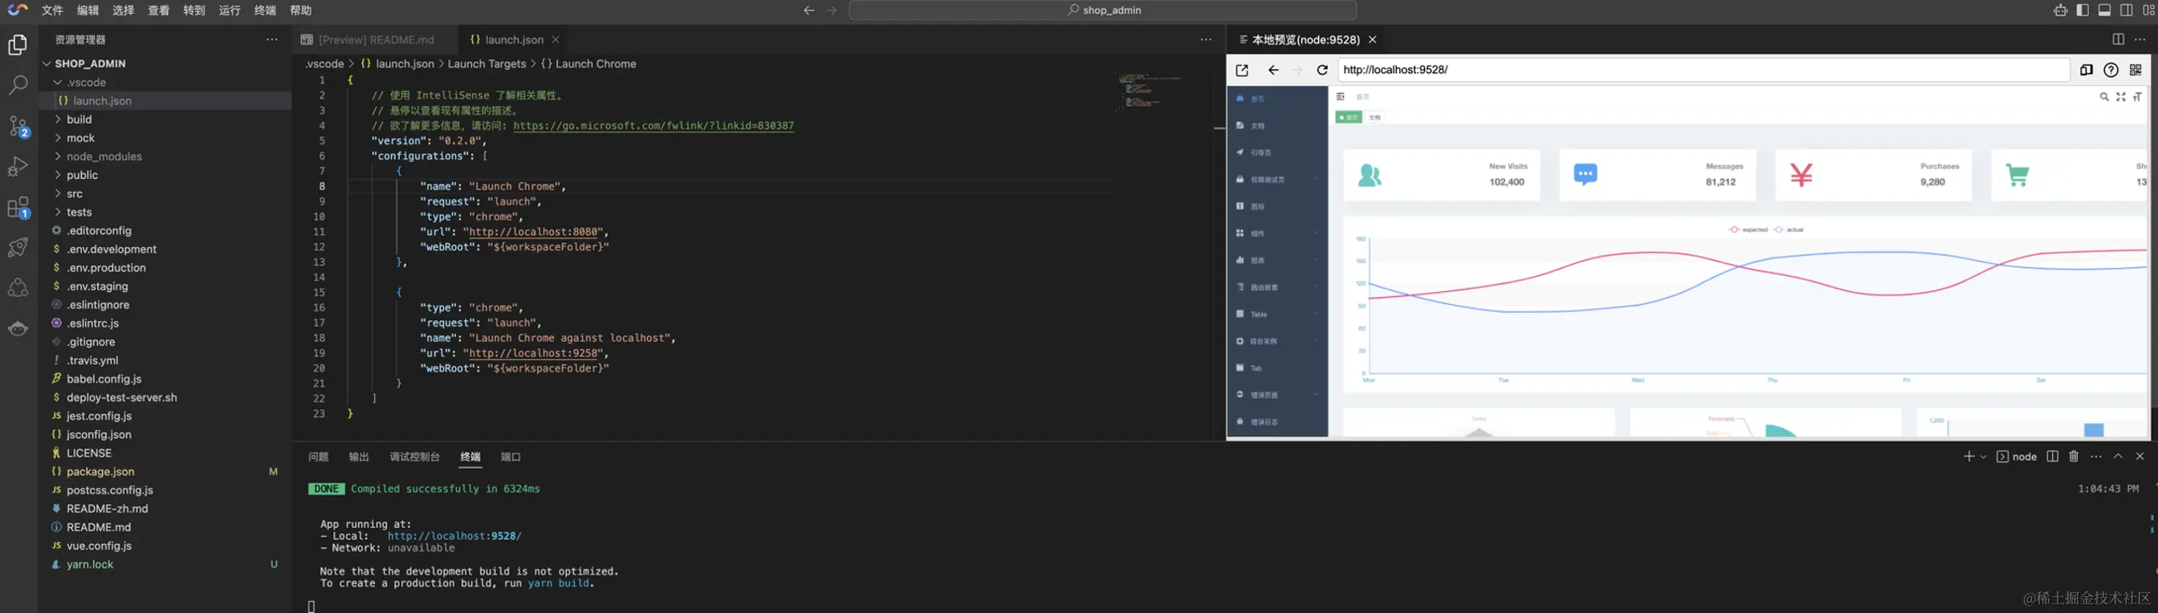The height and width of the screenshot is (613, 2158).
Task: Click the Messages chat bubble icon
Action: coord(1585,175)
